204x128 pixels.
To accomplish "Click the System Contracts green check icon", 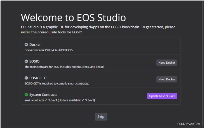I will coord(26,95).
